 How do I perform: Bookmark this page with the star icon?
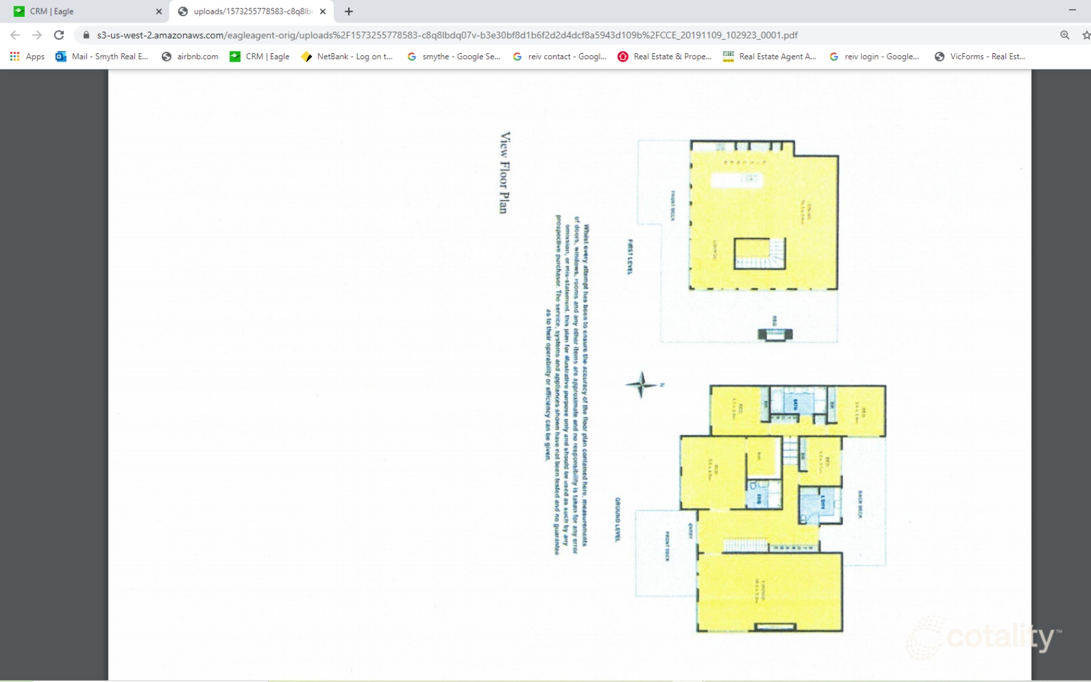(1086, 35)
